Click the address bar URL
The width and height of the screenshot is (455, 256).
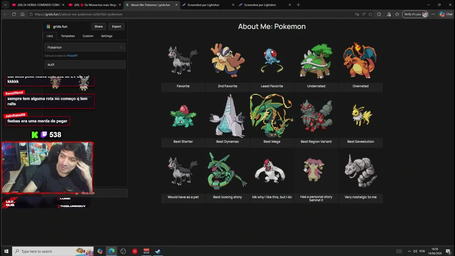pyautogui.click(x=79, y=14)
